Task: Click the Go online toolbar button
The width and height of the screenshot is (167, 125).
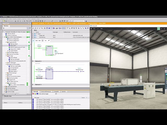Action: click(47, 21)
